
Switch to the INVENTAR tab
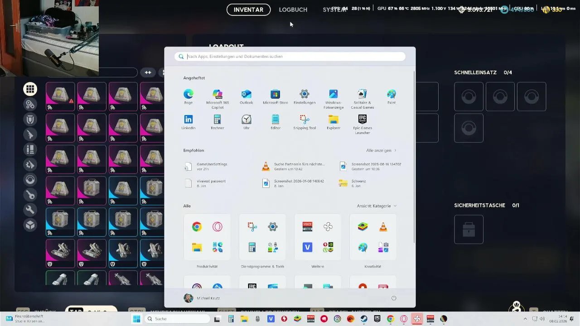(x=248, y=10)
